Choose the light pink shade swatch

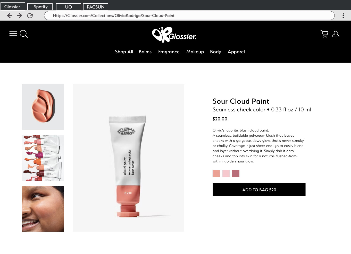coord(226,174)
